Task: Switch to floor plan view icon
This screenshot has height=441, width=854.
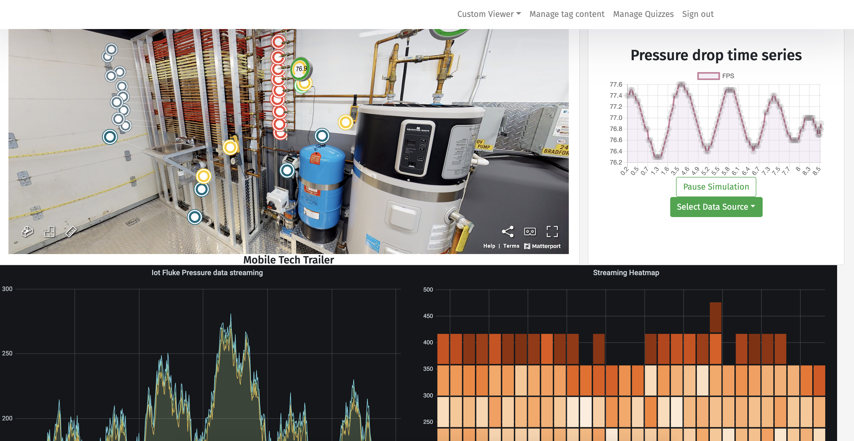Action: click(x=49, y=231)
